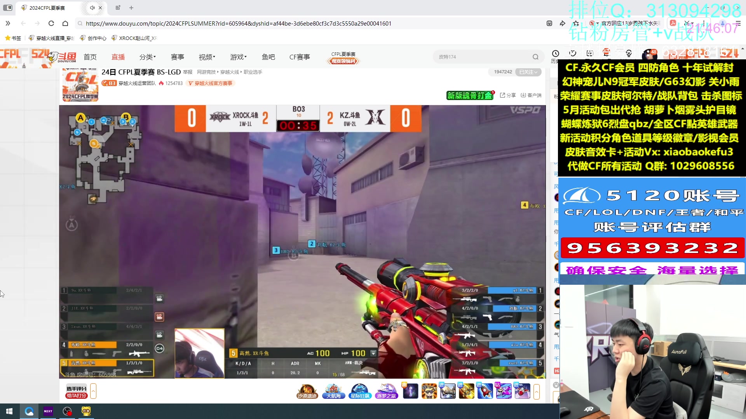
Task: Open the Windows Start menu
Action: coord(9,411)
